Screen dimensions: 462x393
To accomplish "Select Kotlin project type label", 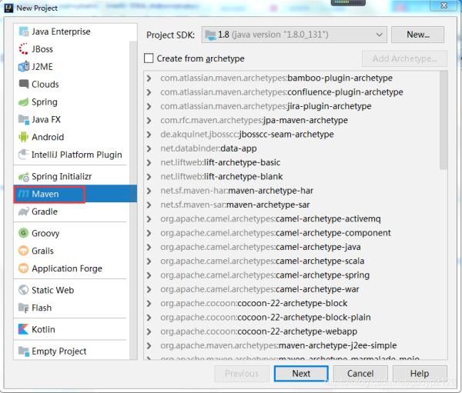I will click(43, 329).
